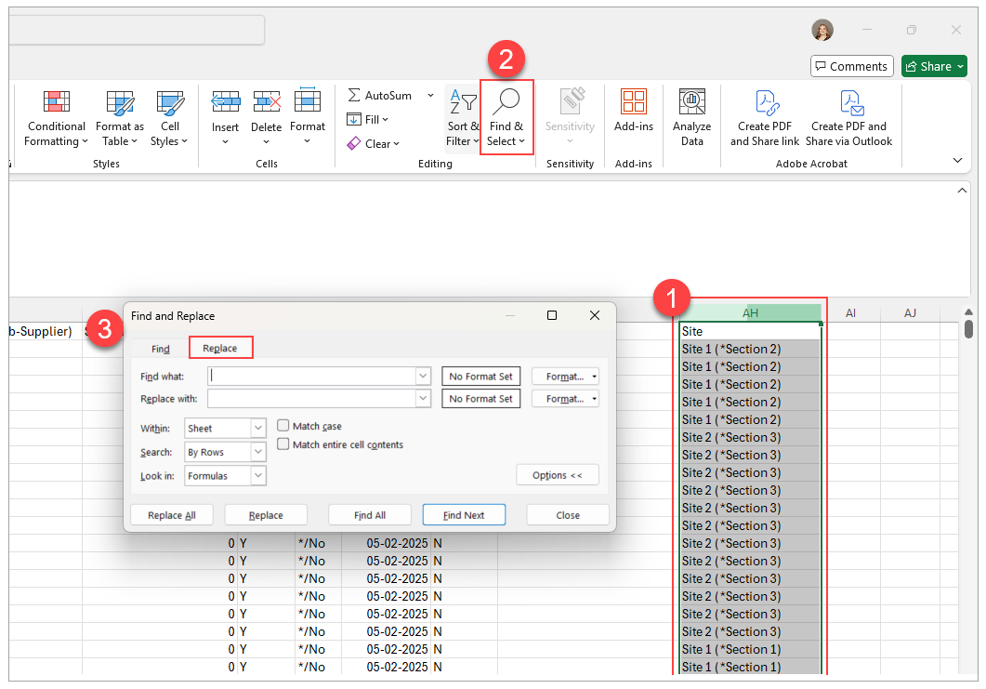This screenshot has width=986, height=689.
Task: Select column AI header
Action: (851, 312)
